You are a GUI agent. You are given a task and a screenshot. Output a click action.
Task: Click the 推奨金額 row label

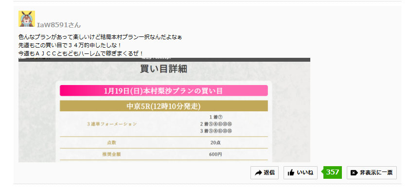point(112,155)
